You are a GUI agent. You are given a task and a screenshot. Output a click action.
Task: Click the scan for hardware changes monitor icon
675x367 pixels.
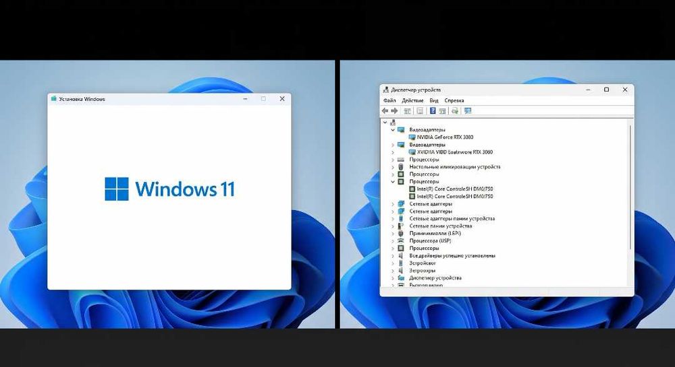pyautogui.click(x=468, y=110)
